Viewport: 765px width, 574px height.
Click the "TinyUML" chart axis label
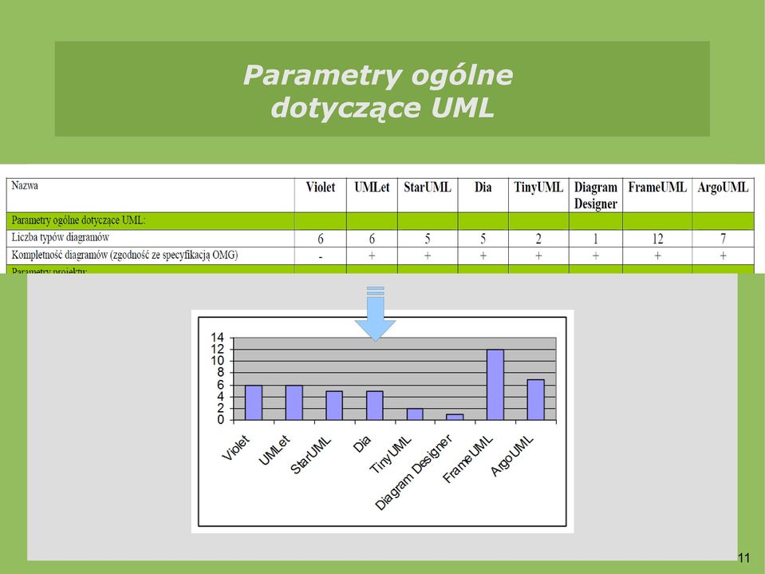pos(391,455)
